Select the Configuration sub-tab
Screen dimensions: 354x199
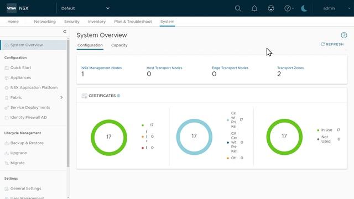click(90, 45)
